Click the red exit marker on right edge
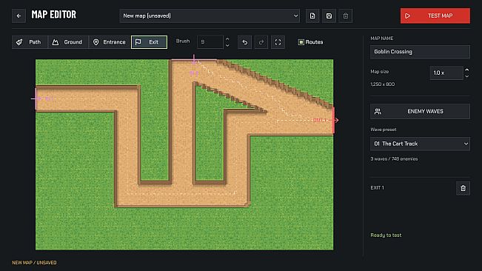The width and height of the screenshot is (482, 271). tap(335, 120)
